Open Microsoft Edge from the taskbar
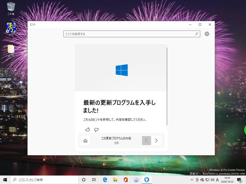This screenshot has width=246, height=184. click(x=105, y=180)
